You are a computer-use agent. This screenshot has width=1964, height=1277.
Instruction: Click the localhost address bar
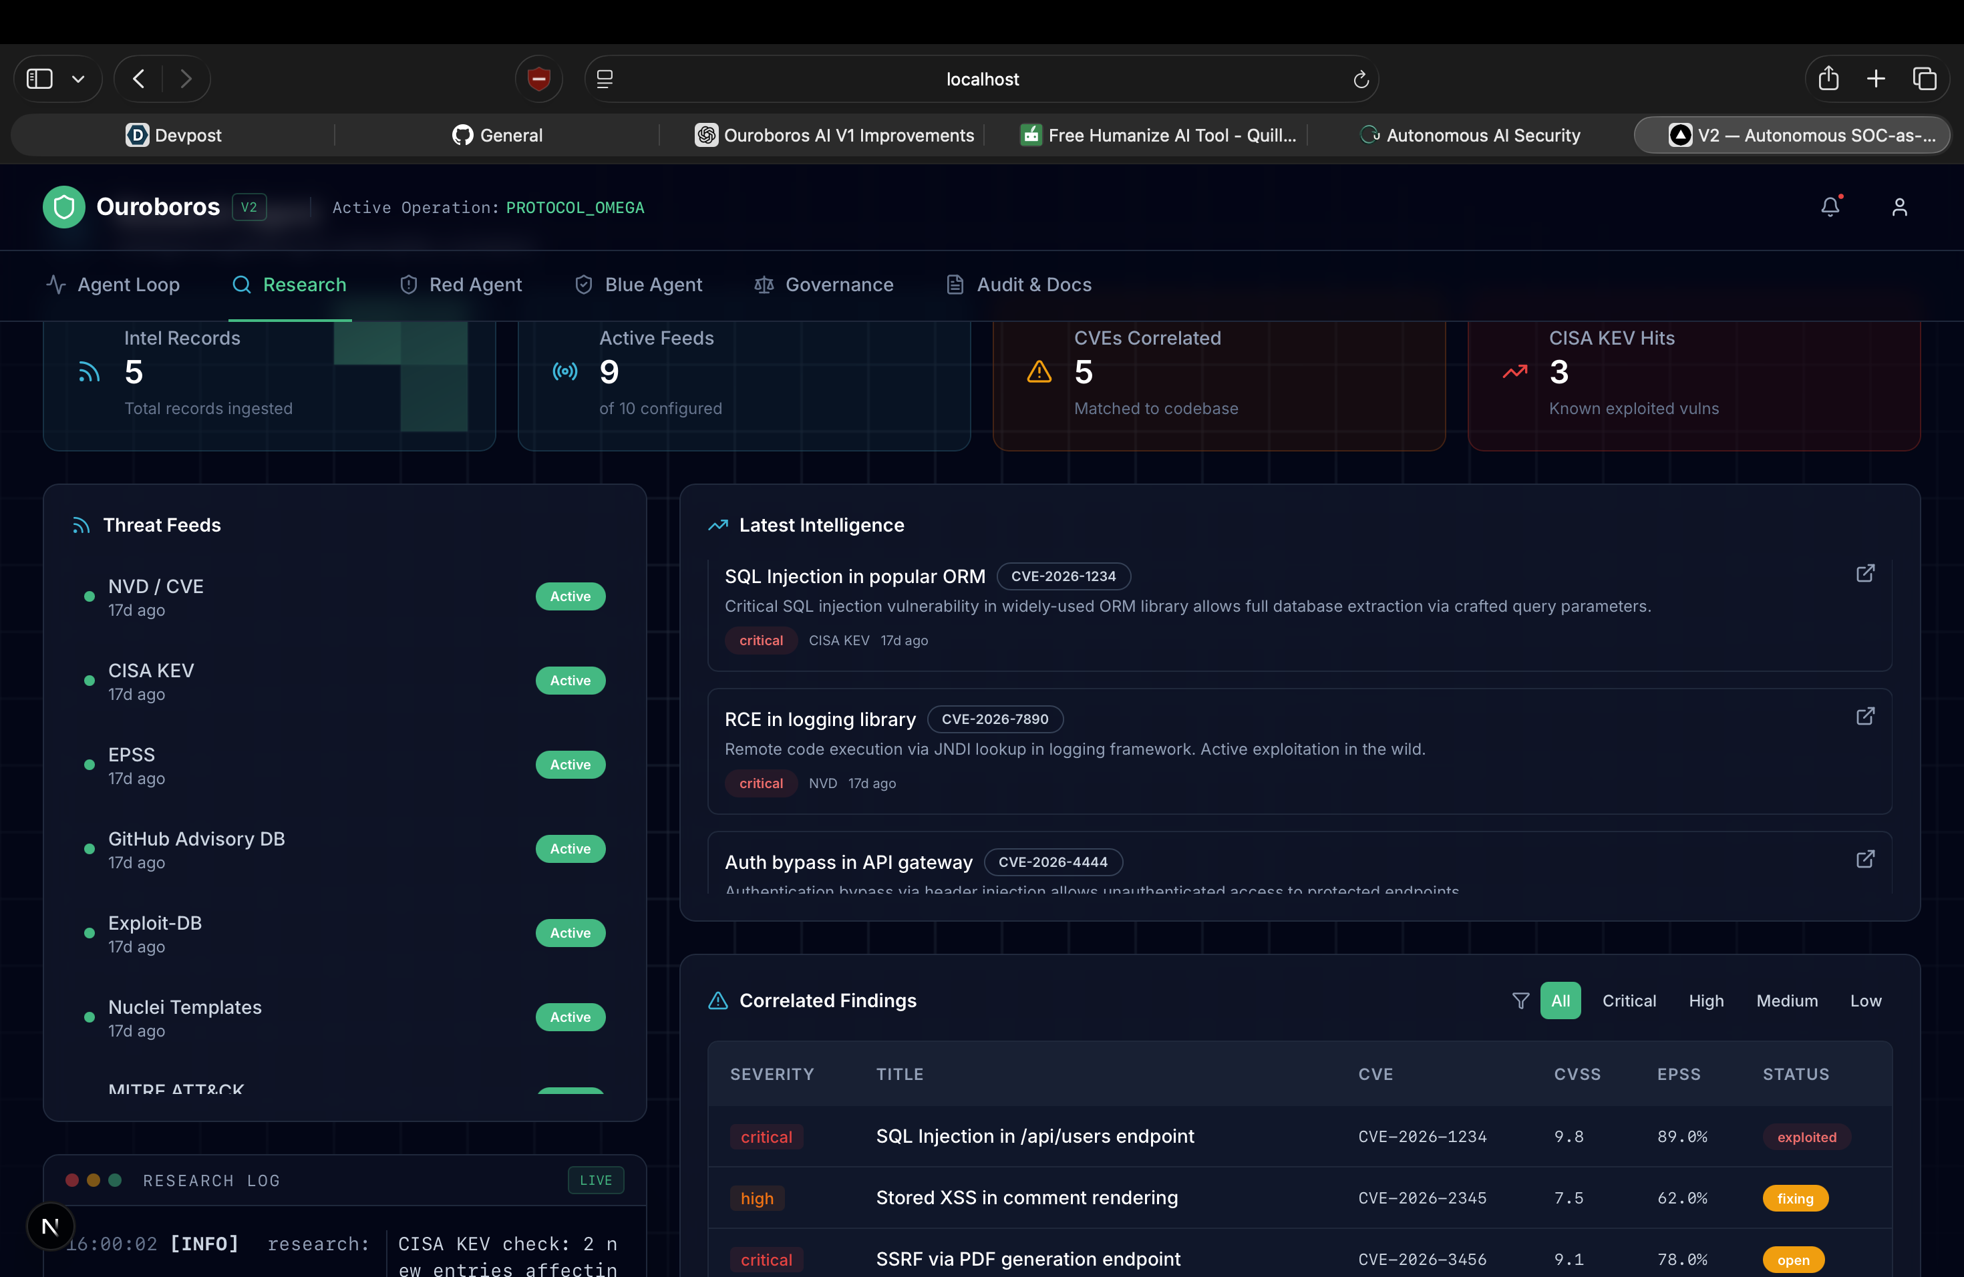[x=981, y=79]
